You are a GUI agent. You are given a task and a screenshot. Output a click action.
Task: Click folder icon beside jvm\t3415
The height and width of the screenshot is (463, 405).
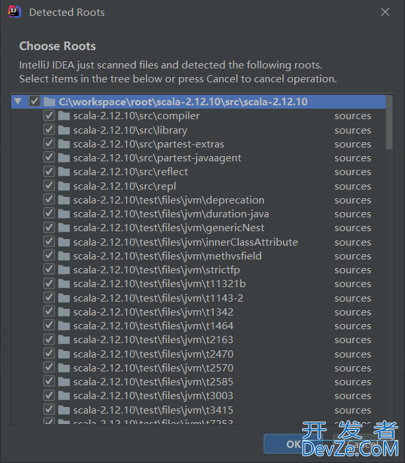pyautogui.click(x=64, y=410)
